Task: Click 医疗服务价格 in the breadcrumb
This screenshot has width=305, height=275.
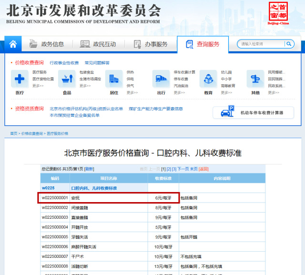Action: click(x=57, y=133)
